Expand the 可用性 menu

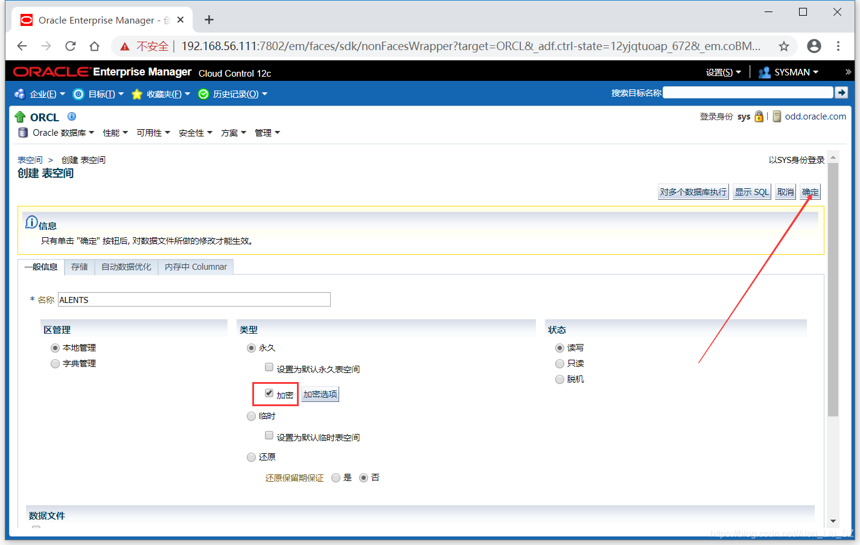click(x=153, y=133)
